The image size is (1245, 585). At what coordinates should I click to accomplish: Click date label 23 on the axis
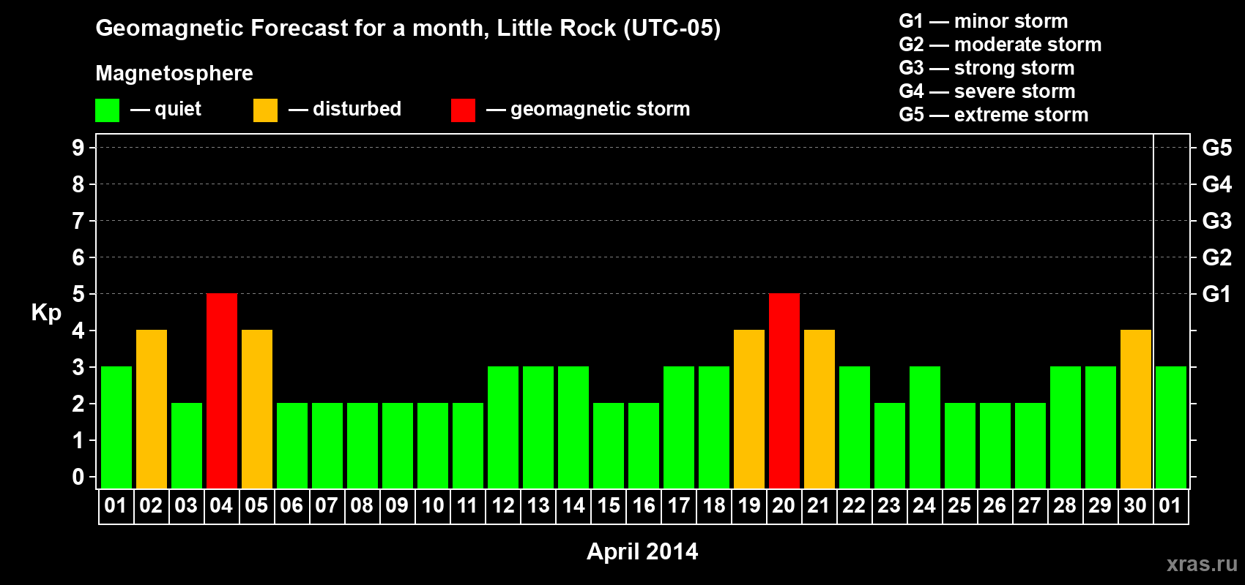click(x=889, y=506)
